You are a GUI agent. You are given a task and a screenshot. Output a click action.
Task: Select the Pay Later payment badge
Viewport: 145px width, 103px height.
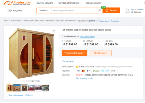click(105, 71)
